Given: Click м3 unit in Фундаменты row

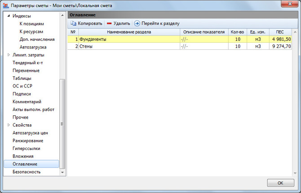Looking at the screenshot, I should click(258, 39).
